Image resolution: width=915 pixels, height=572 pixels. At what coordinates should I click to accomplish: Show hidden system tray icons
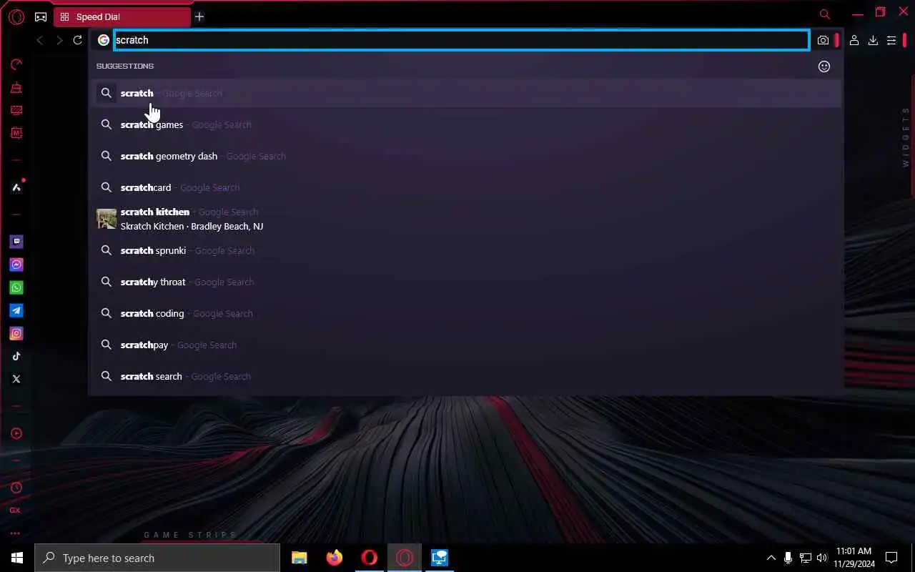[771, 558]
